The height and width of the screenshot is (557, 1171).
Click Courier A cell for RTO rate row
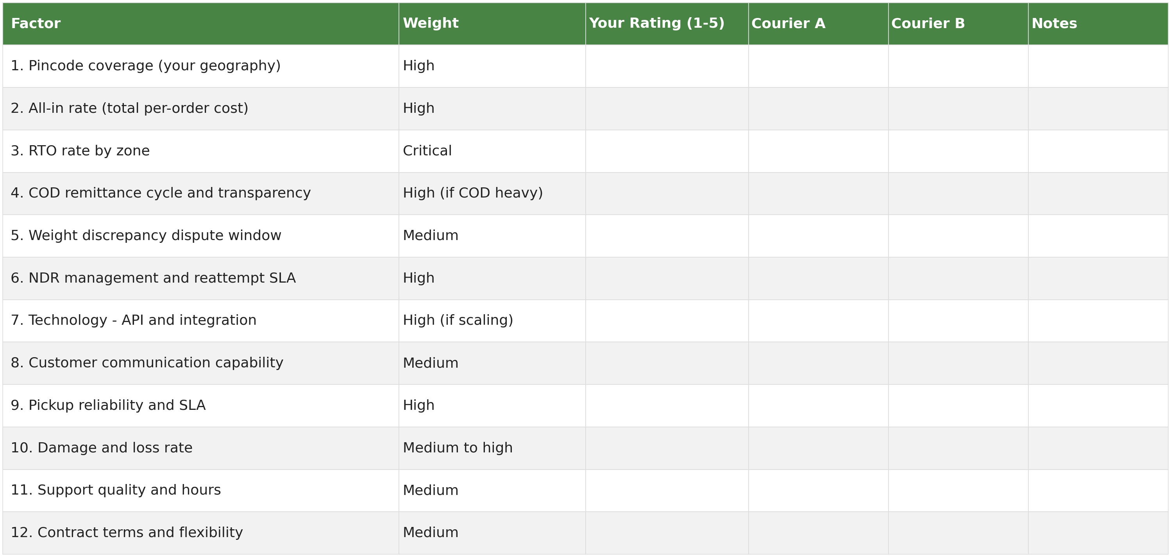818,151
